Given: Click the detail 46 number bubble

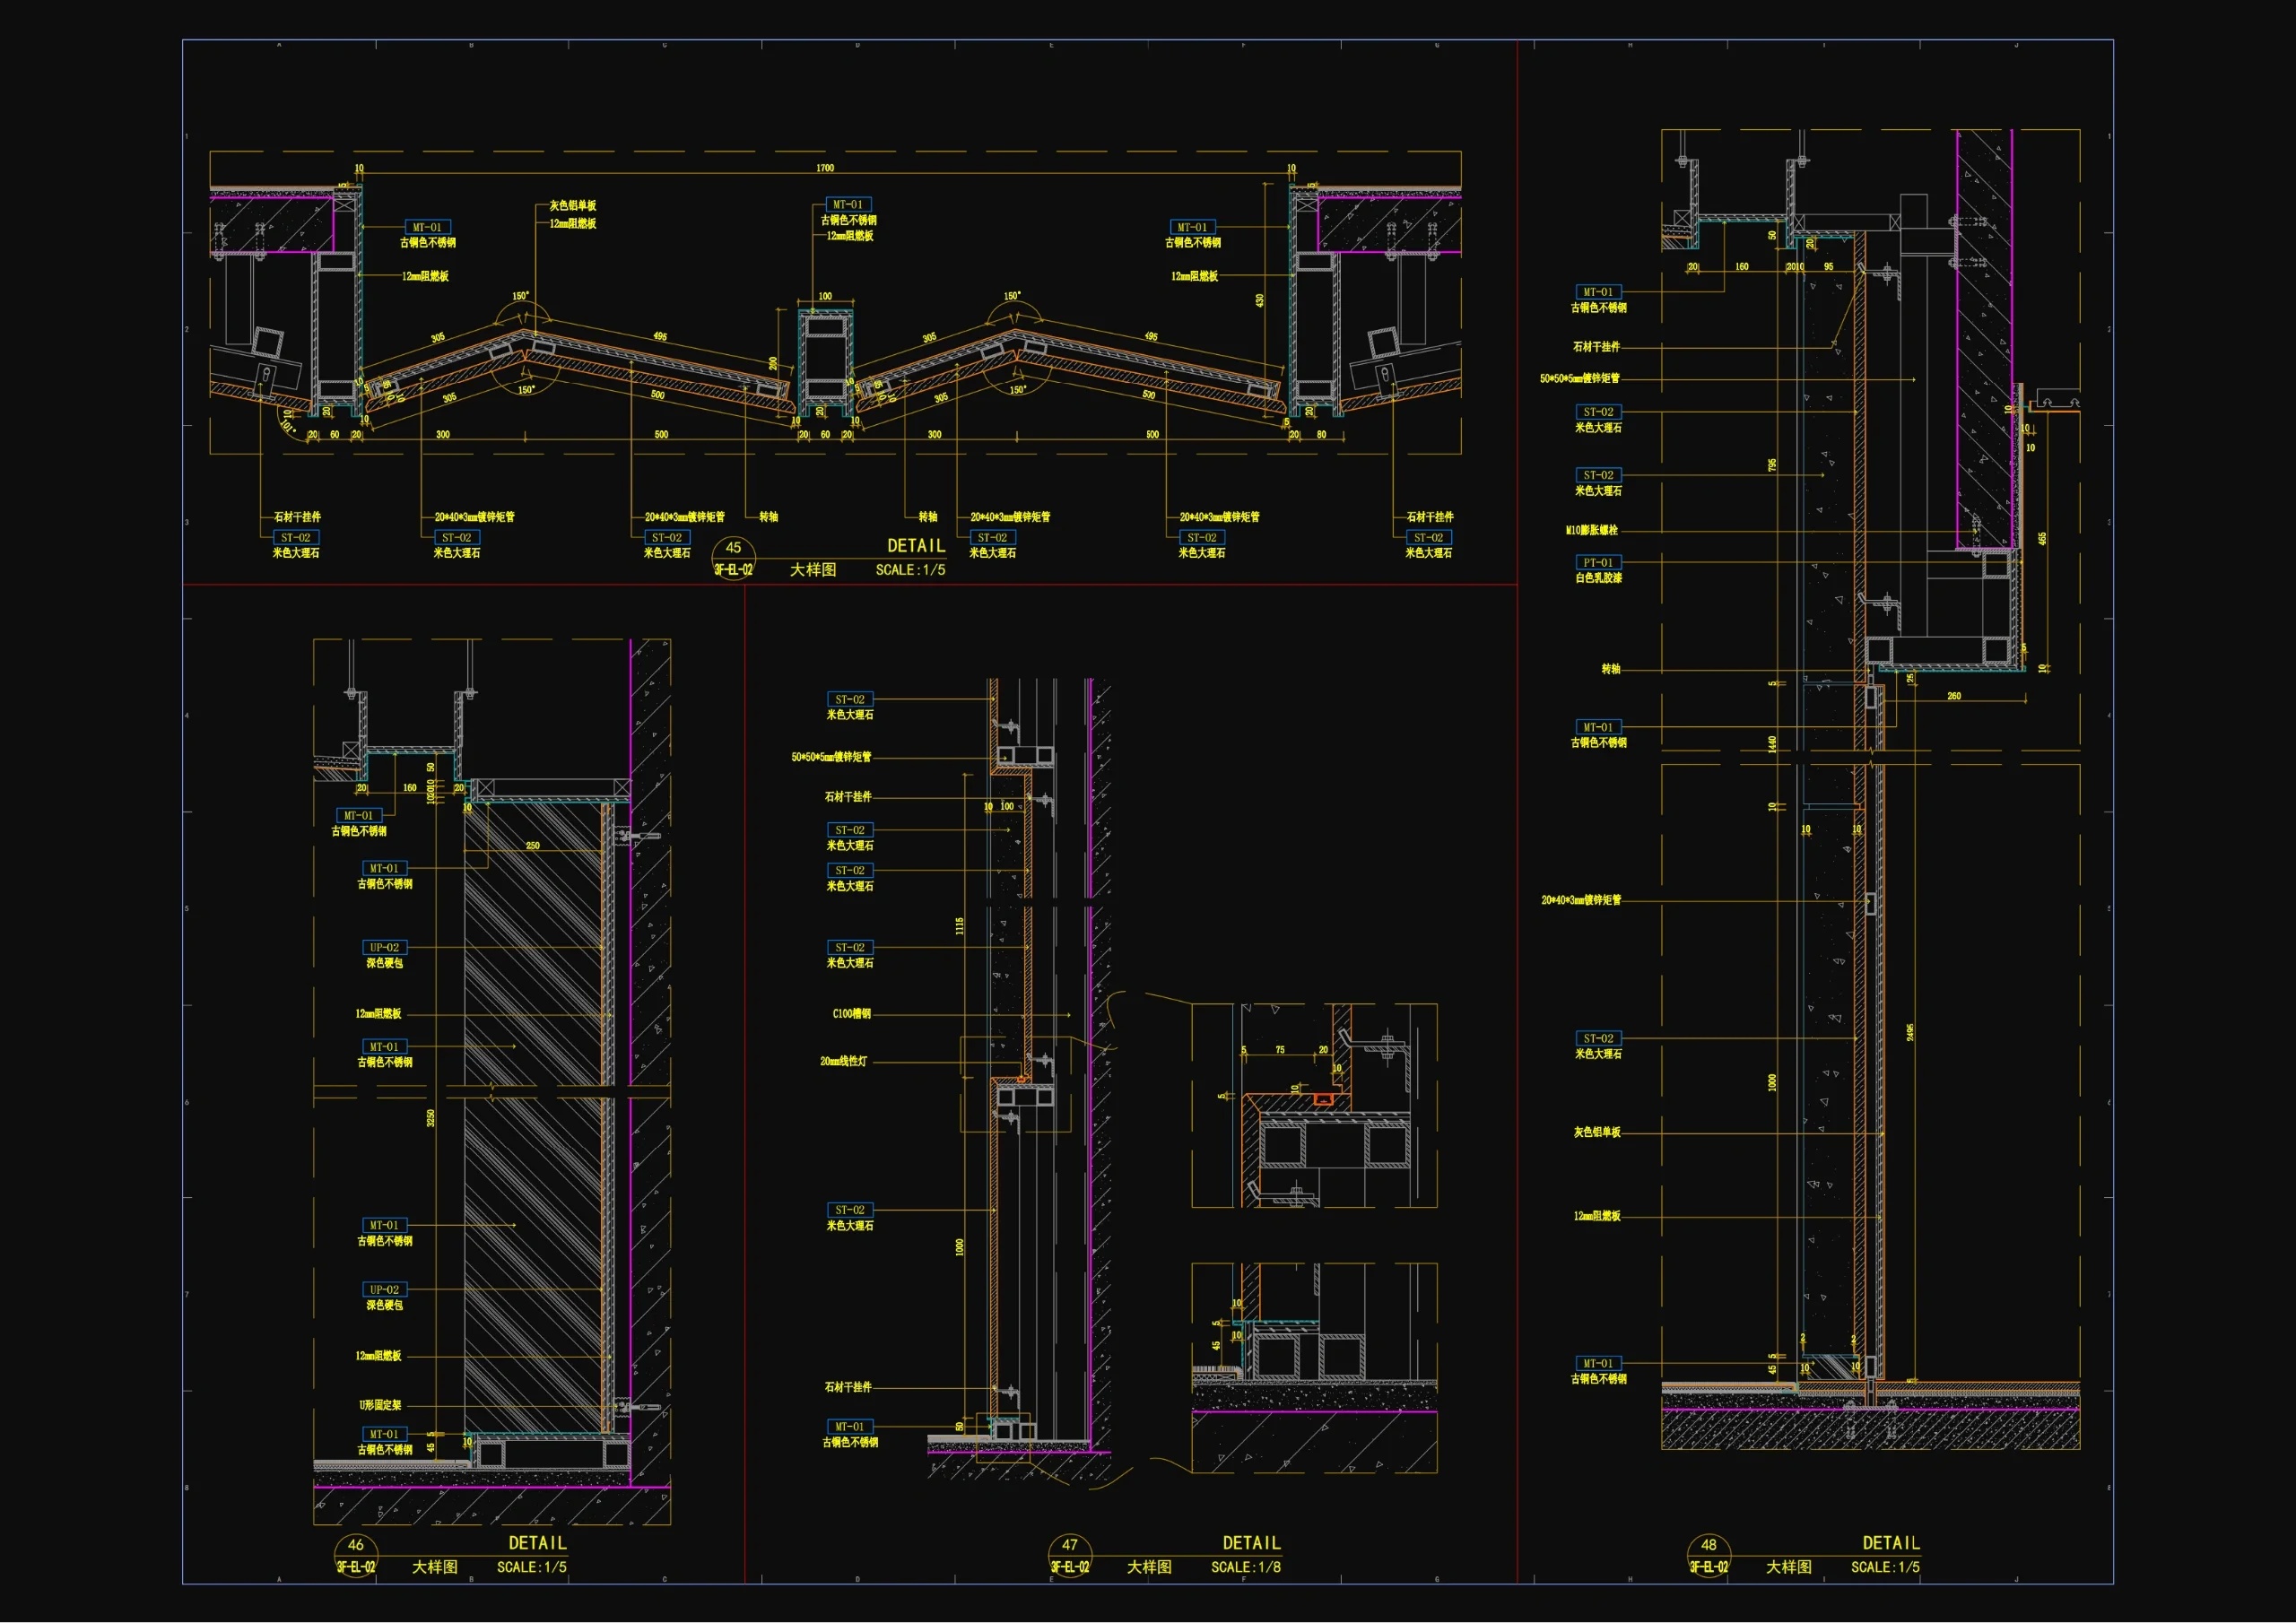Looking at the screenshot, I should tap(355, 1545).
